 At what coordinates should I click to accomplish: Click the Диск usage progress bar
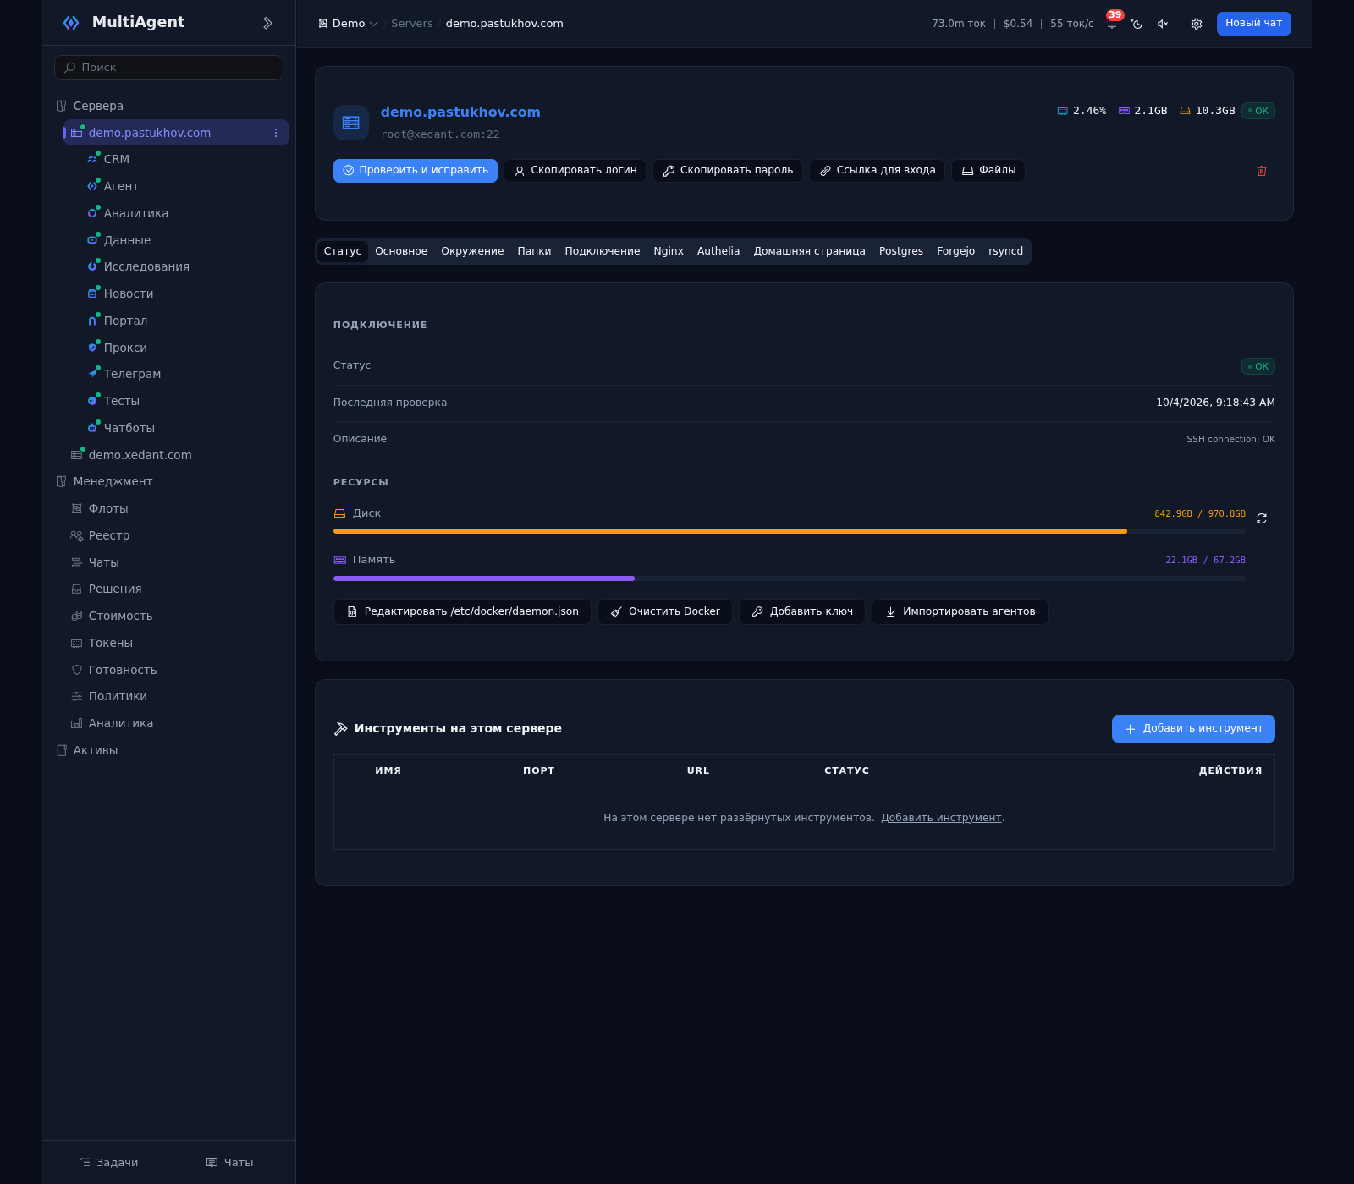coord(790,531)
